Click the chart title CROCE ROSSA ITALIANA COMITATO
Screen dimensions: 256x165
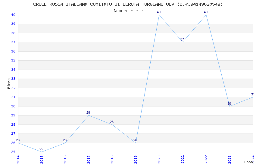128,4
